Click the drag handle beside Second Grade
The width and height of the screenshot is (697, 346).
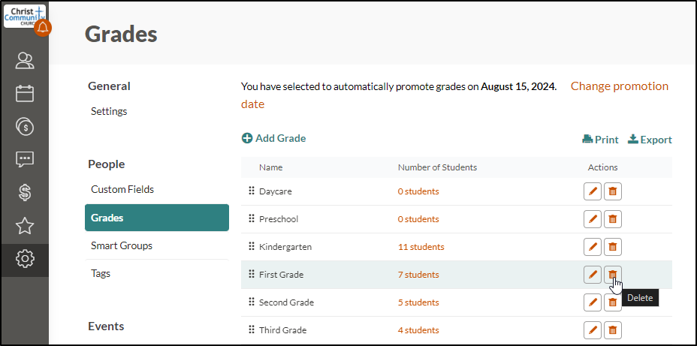[251, 302]
